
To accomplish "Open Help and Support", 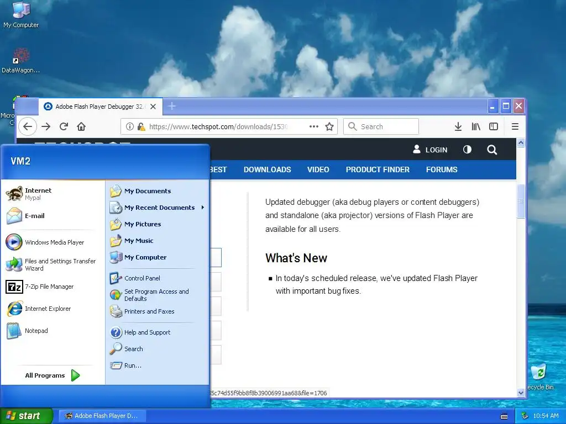I will 158,332.
